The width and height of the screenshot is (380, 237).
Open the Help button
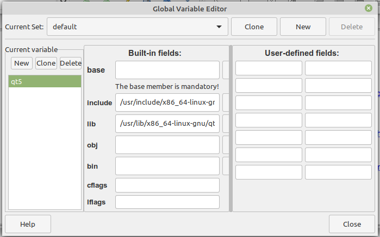(x=28, y=224)
